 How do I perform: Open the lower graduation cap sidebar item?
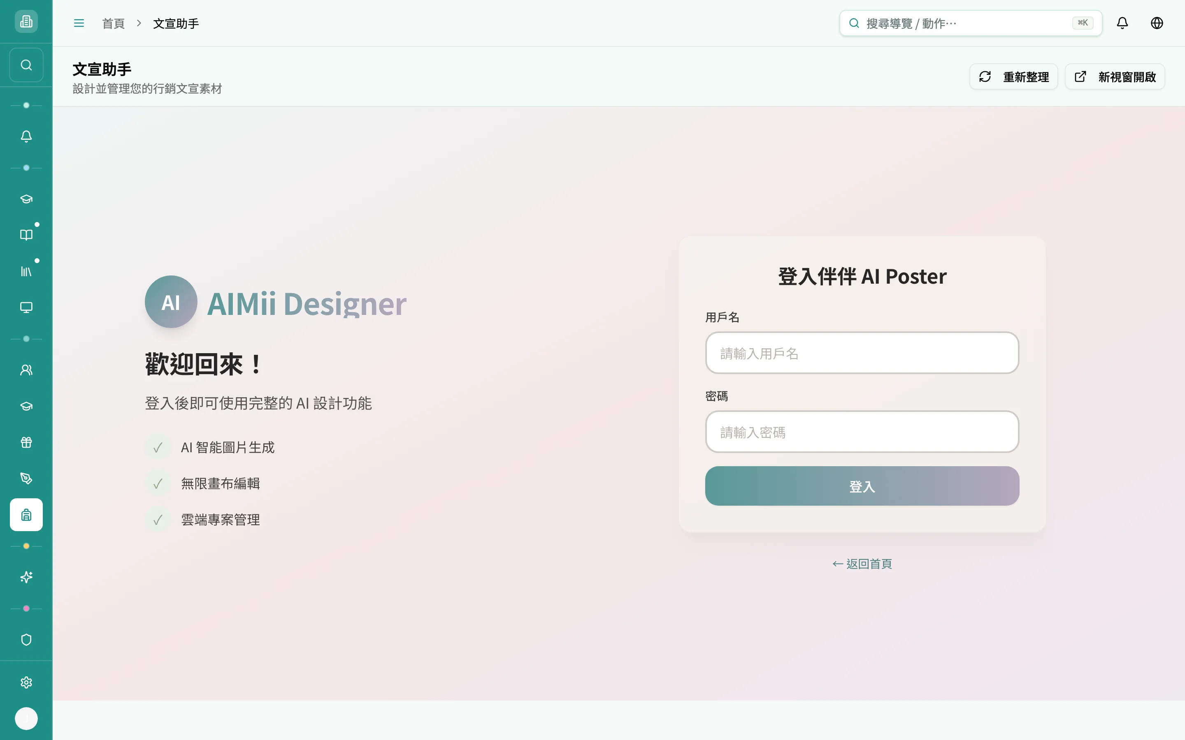coord(26,406)
